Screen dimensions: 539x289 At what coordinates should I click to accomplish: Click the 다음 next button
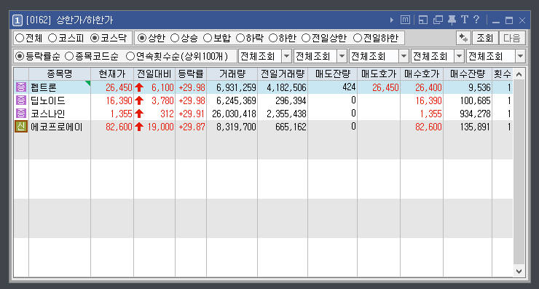(x=512, y=38)
